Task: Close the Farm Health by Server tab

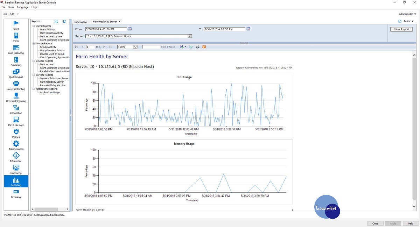Action: (x=120, y=22)
